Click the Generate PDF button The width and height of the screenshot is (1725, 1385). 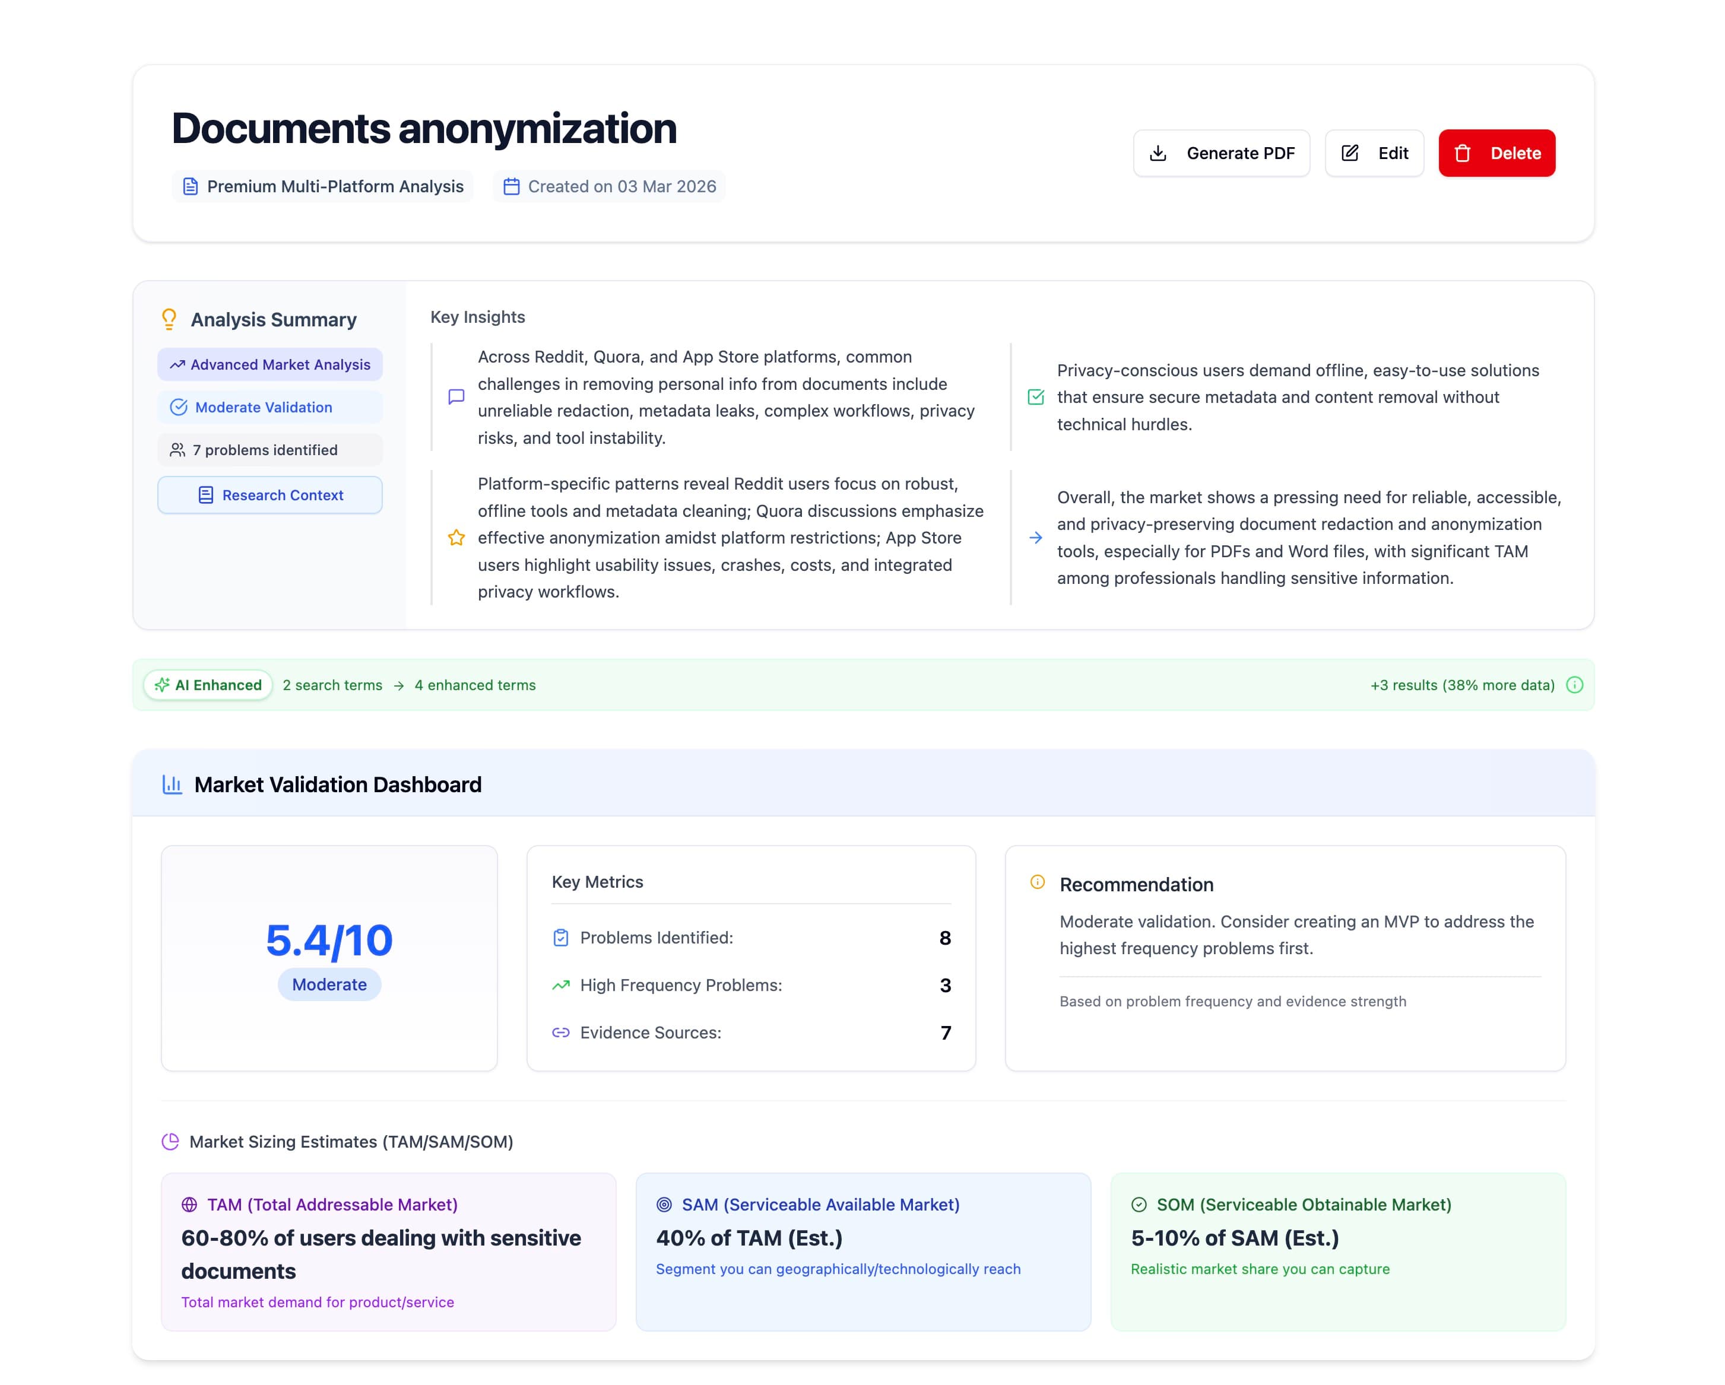point(1221,153)
